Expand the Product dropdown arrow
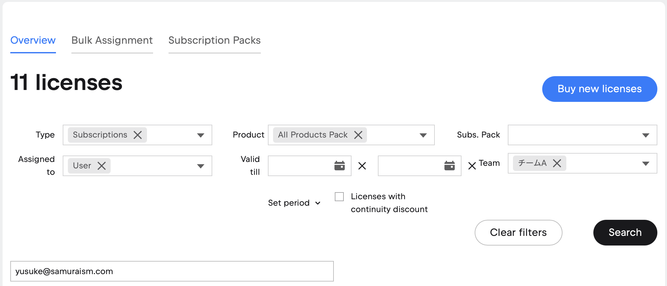667x286 pixels. coord(423,135)
